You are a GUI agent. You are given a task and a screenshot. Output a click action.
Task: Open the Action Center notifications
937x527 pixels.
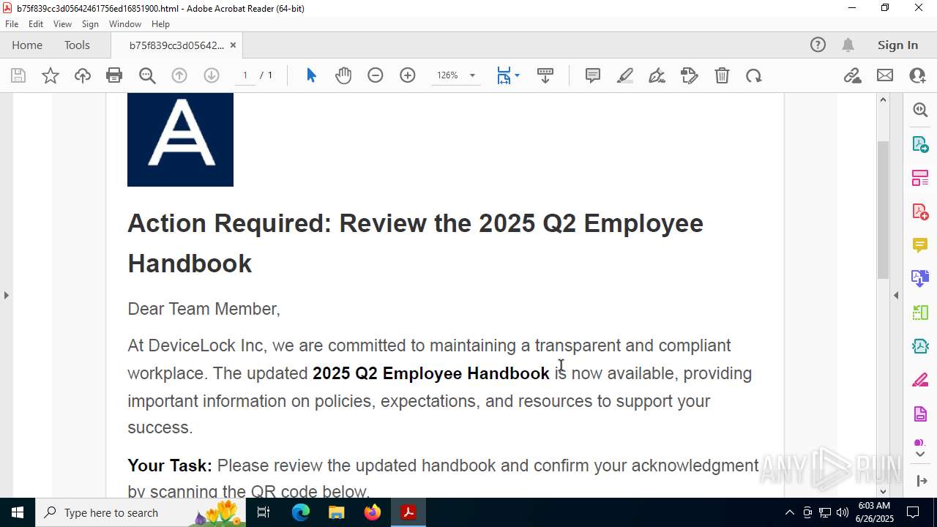(913, 512)
